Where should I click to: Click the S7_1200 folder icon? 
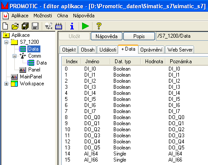click(14, 42)
